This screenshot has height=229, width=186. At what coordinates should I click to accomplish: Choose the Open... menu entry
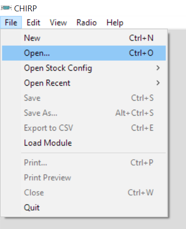coord(84,53)
